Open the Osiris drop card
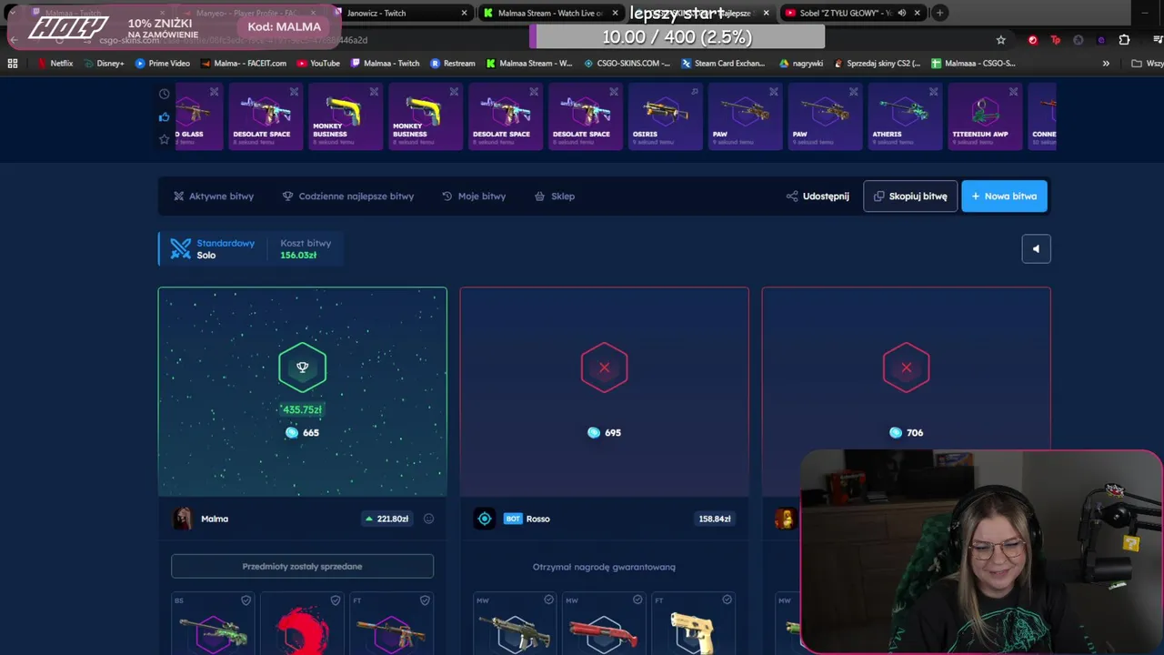 point(665,117)
